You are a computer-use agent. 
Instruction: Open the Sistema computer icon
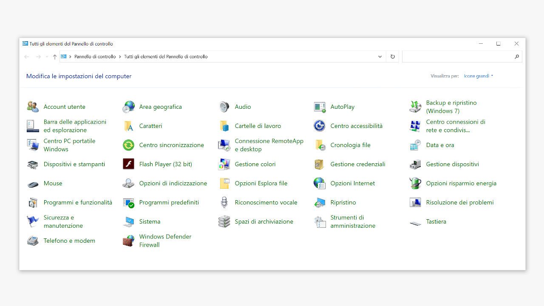point(128,221)
